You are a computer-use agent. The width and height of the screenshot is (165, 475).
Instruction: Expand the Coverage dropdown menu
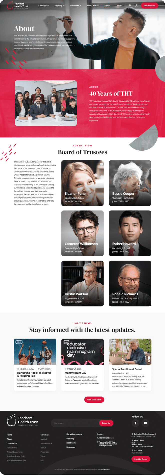(x=43, y=6)
